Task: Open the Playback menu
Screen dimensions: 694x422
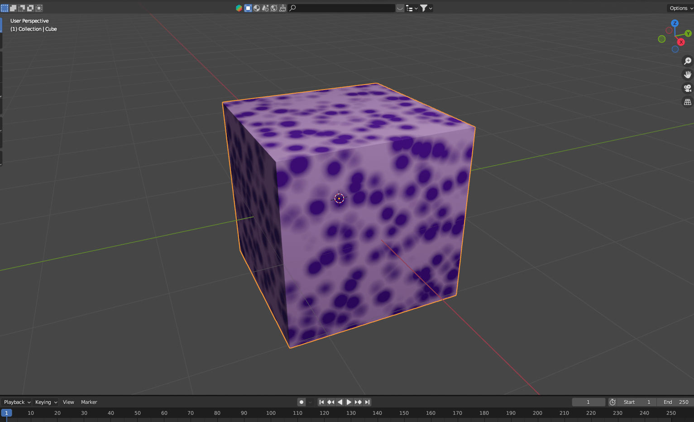Action: [x=15, y=402]
